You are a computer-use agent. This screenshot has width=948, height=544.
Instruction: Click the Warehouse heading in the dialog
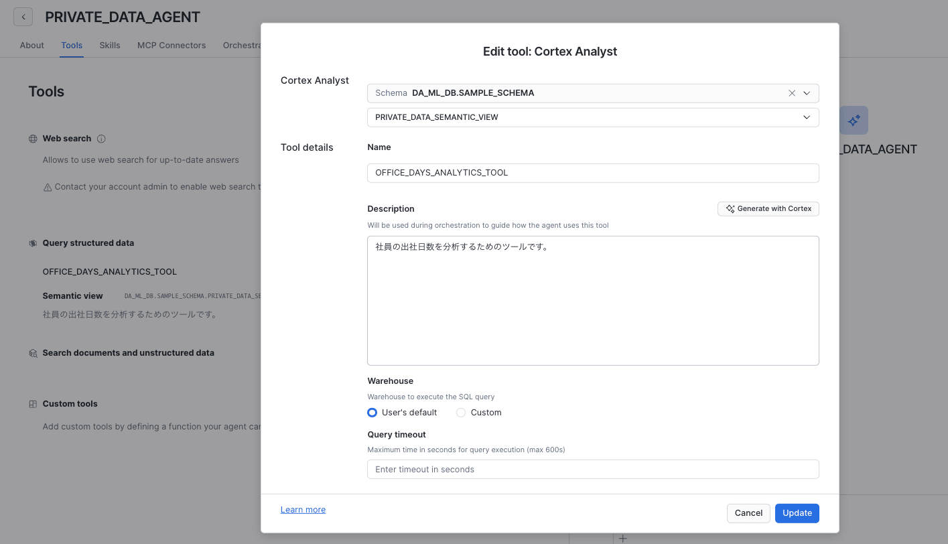coord(391,381)
